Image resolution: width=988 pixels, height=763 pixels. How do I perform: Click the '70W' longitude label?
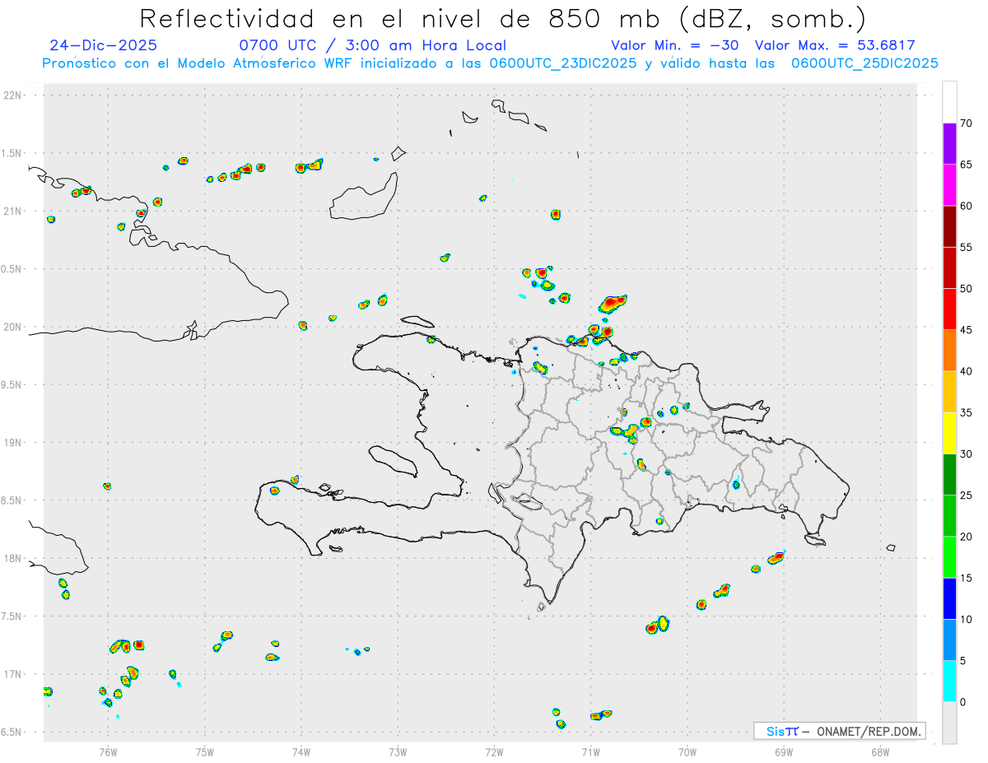[687, 751]
